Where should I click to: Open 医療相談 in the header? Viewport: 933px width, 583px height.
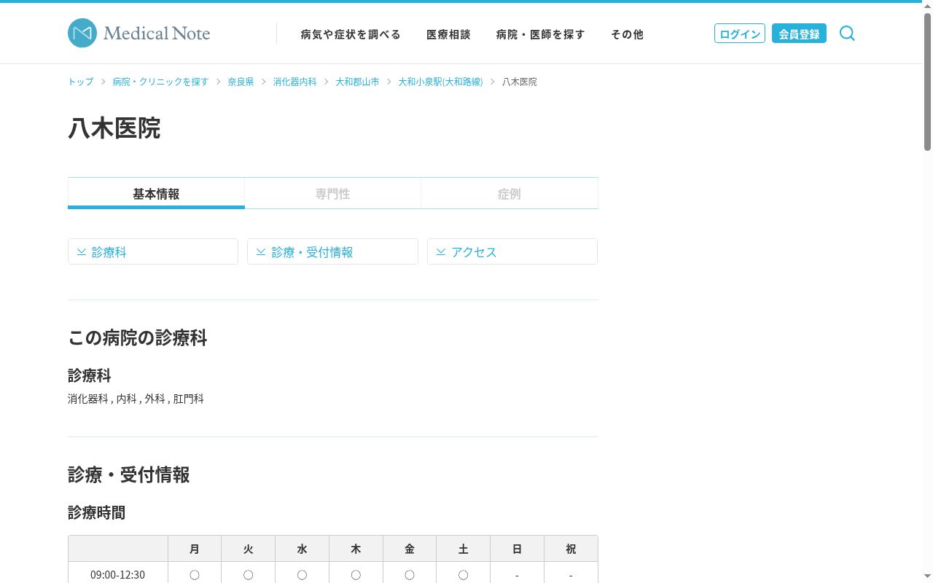pos(448,34)
